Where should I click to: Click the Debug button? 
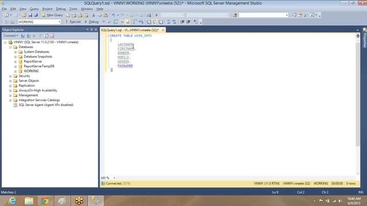[x=92, y=22]
